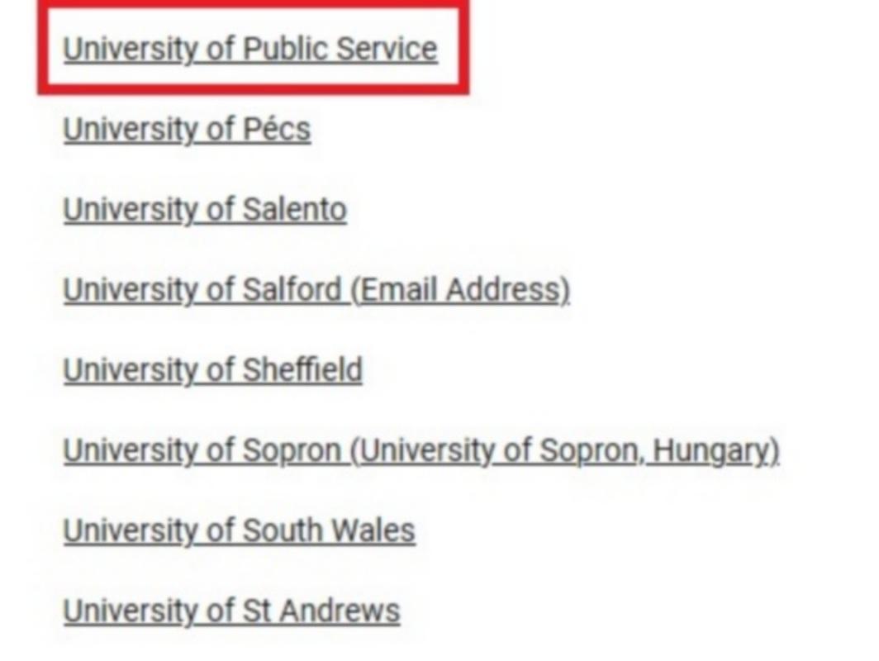Pick Pécs from the university list
Image resolution: width=879 pixels, height=661 pixels.
coord(187,129)
